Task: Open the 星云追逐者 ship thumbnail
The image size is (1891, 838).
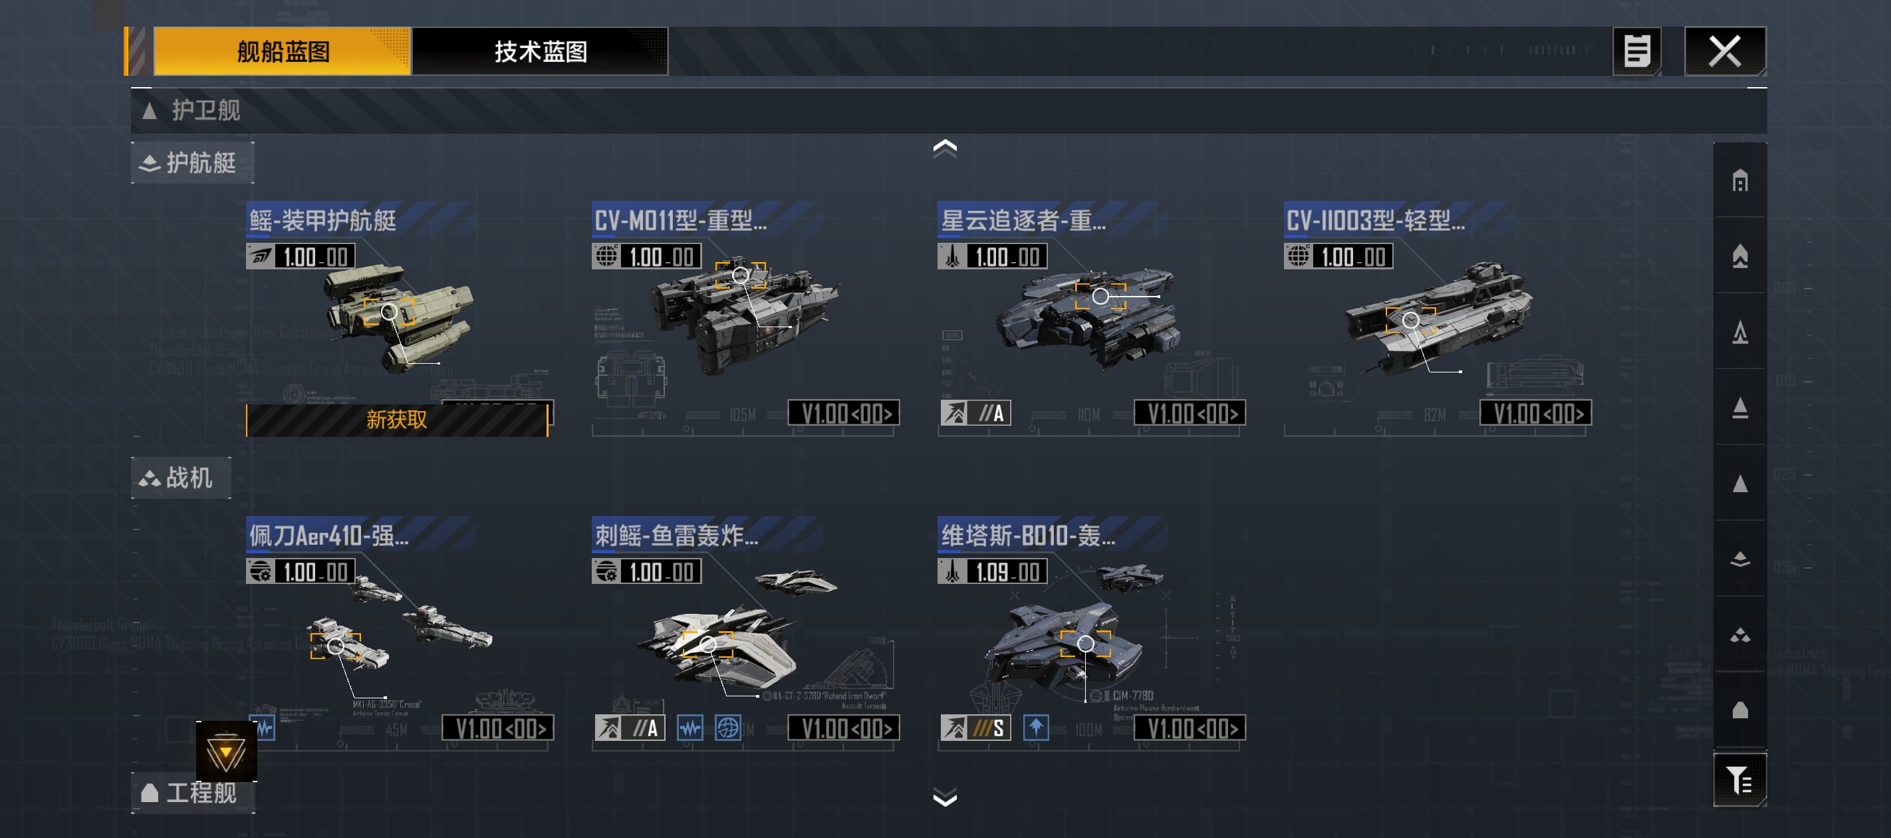Action: pos(1089,318)
